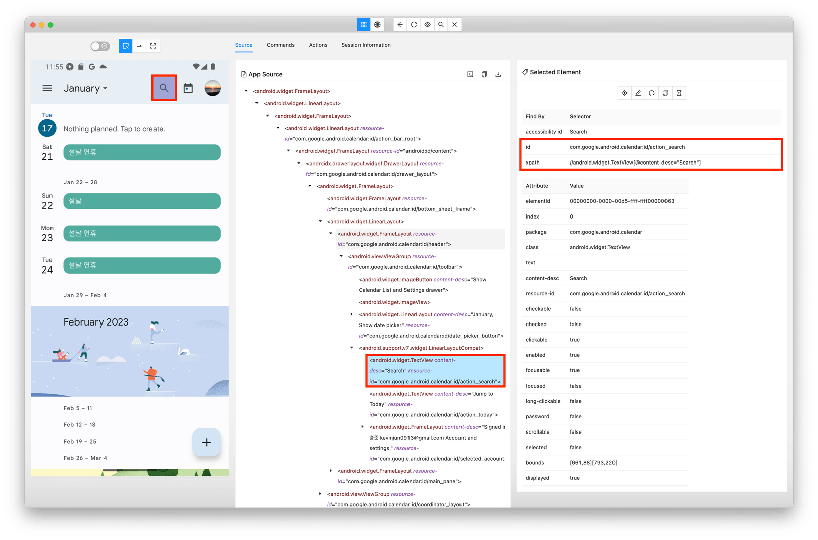Send keys with the pencil icon
Viewport: 818px width, 540px height.
click(x=638, y=93)
